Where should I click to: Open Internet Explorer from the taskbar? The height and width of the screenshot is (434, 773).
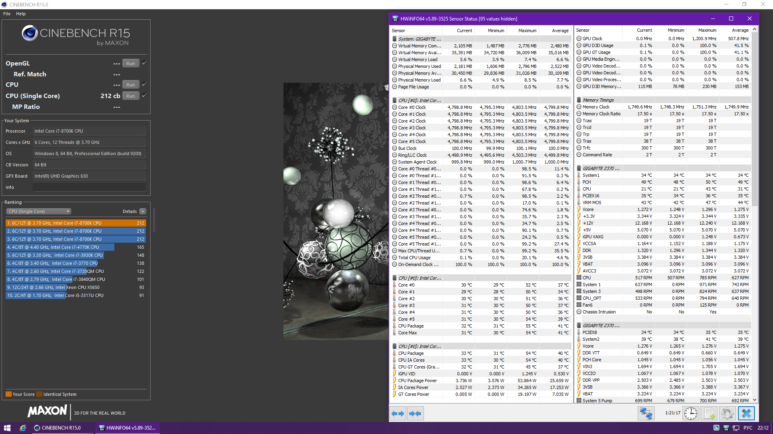(x=23, y=428)
